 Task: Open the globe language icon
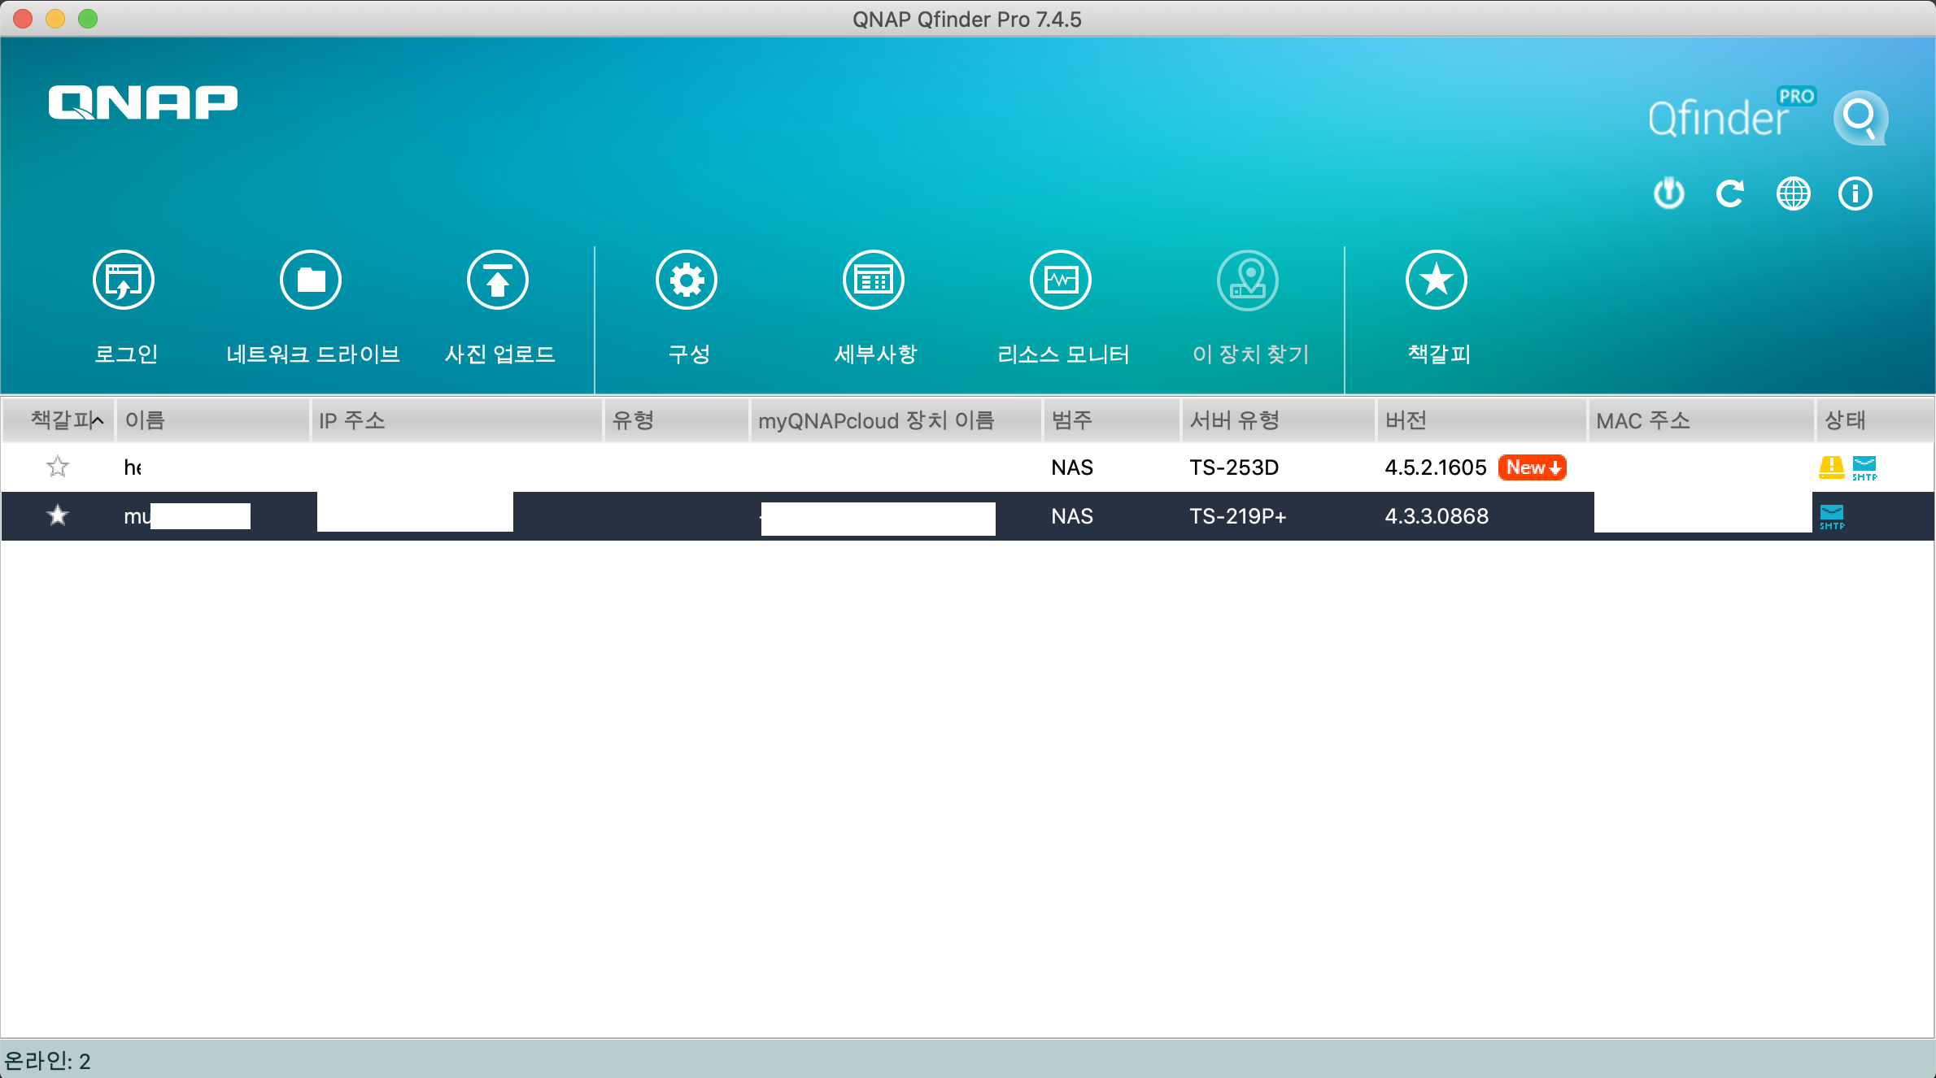[x=1793, y=193]
